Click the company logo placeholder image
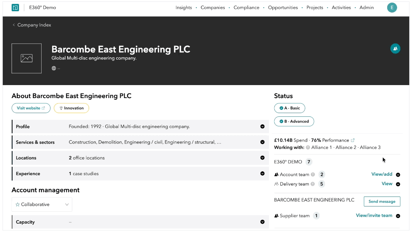This screenshot has width=412, height=232. (27, 58)
